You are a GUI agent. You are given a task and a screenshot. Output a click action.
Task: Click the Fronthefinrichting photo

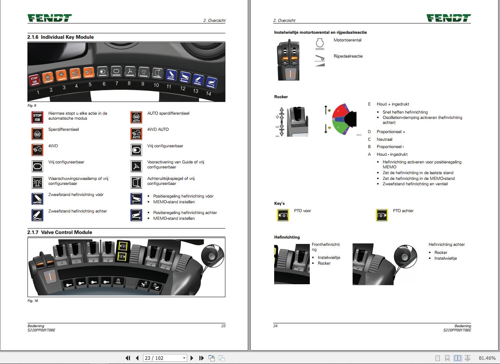pos(292,264)
